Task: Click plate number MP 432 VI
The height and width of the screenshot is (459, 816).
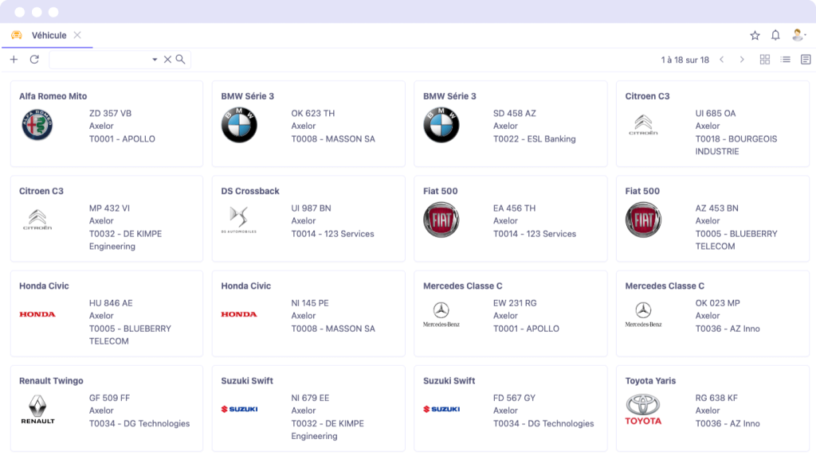Action: [x=109, y=208]
